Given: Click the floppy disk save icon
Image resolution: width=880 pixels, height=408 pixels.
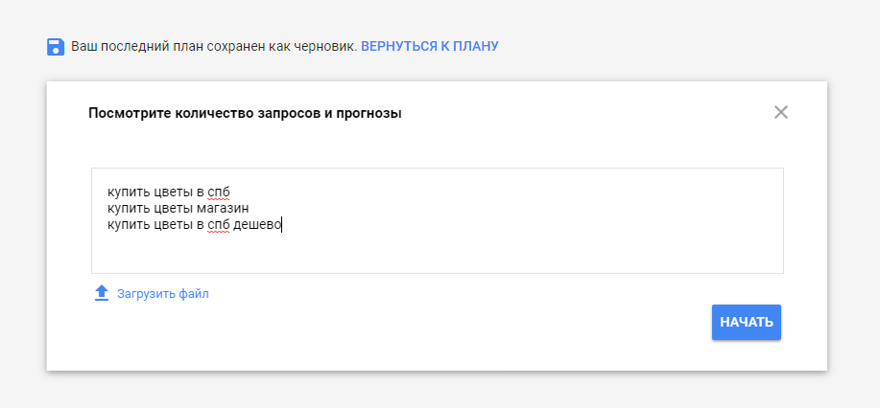Looking at the screenshot, I should (x=56, y=46).
